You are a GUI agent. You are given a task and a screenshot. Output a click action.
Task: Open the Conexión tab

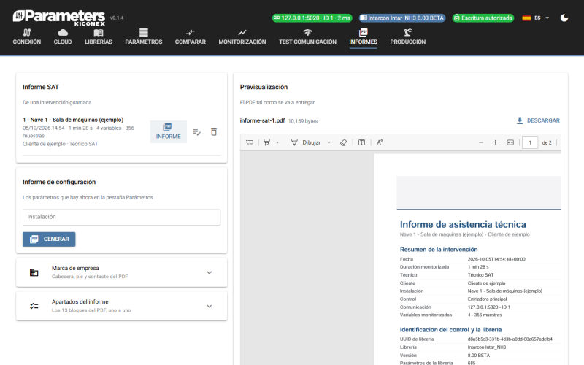[27, 37]
